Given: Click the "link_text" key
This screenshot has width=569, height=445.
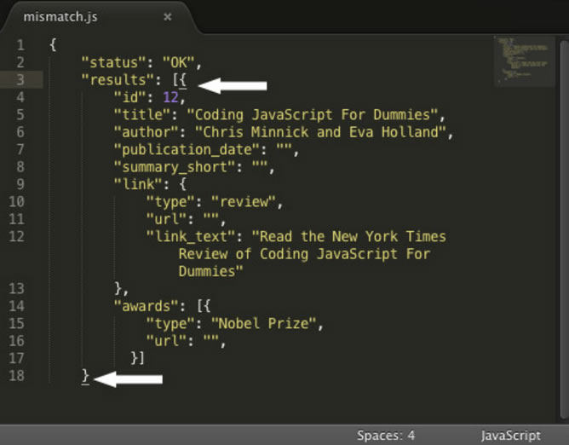Looking at the screenshot, I should coord(191,236).
